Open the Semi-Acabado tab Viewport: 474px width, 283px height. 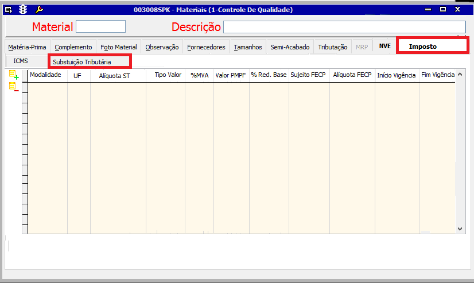click(x=290, y=47)
